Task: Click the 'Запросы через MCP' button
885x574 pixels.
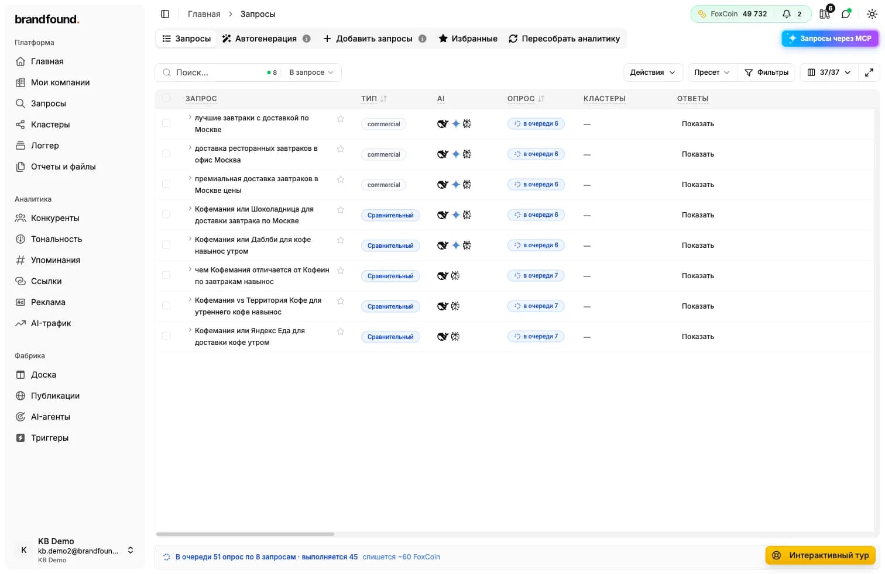Action: pos(830,39)
